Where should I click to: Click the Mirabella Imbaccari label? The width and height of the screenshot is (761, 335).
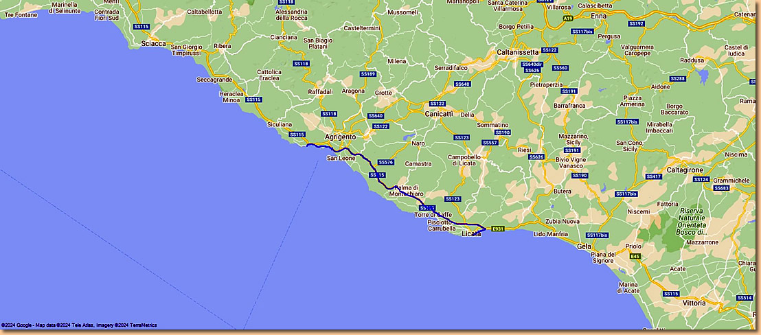click(x=659, y=127)
